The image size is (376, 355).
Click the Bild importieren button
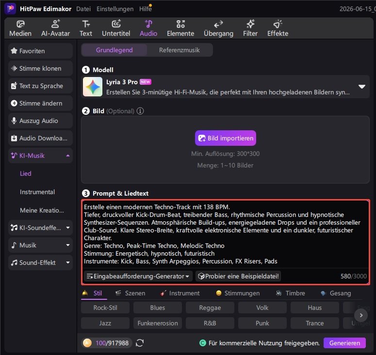[226, 138]
